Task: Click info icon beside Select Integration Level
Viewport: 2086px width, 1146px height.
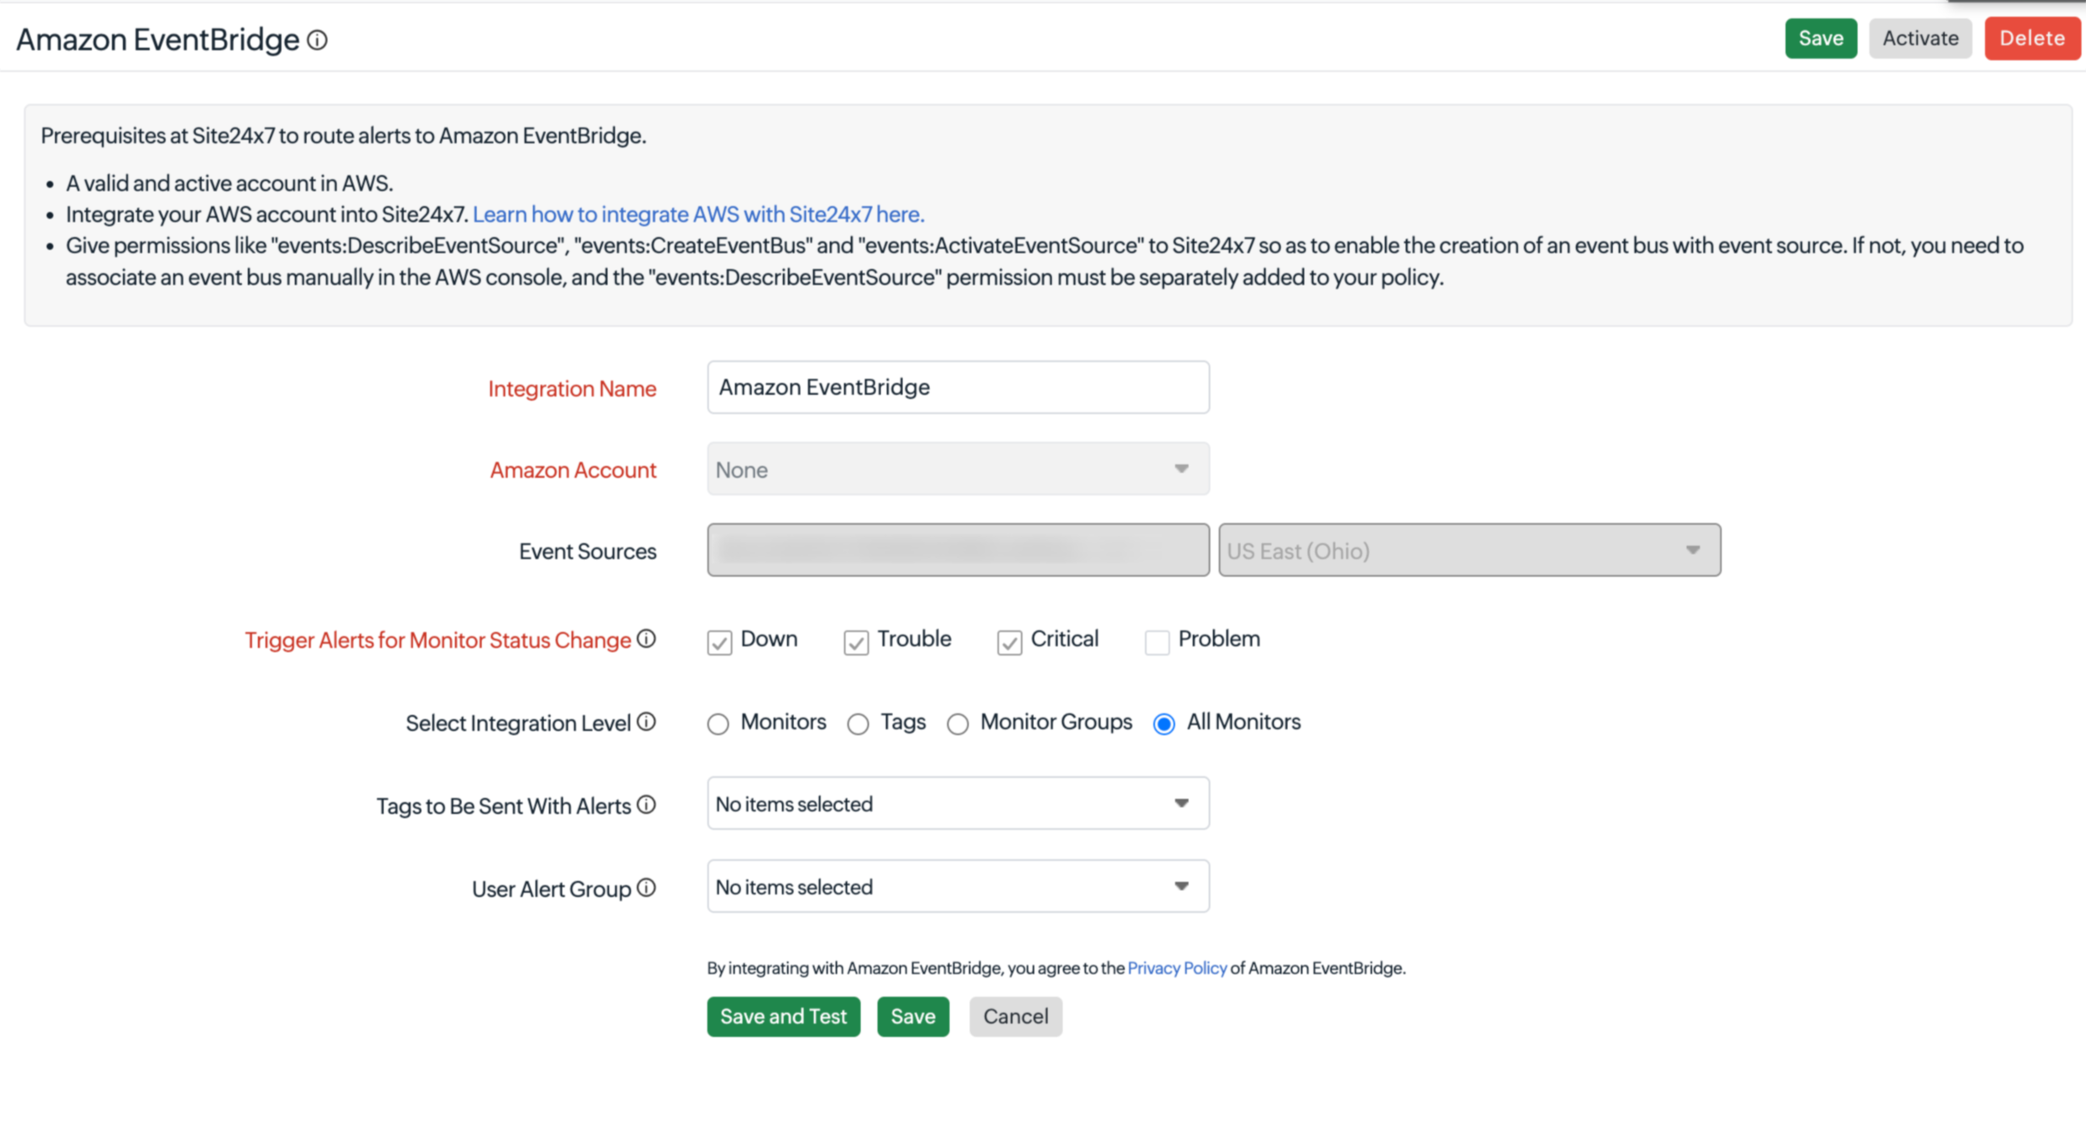Action: click(x=646, y=722)
